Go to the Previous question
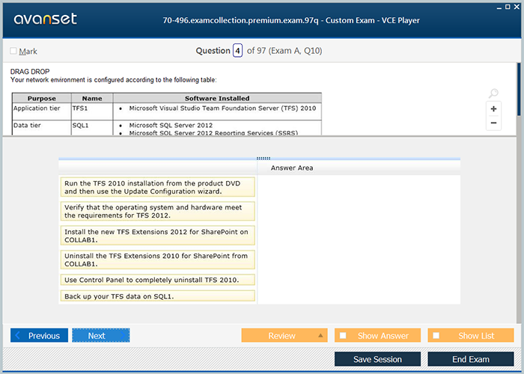Image resolution: width=524 pixels, height=374 pixels. (x=39, y=336)
